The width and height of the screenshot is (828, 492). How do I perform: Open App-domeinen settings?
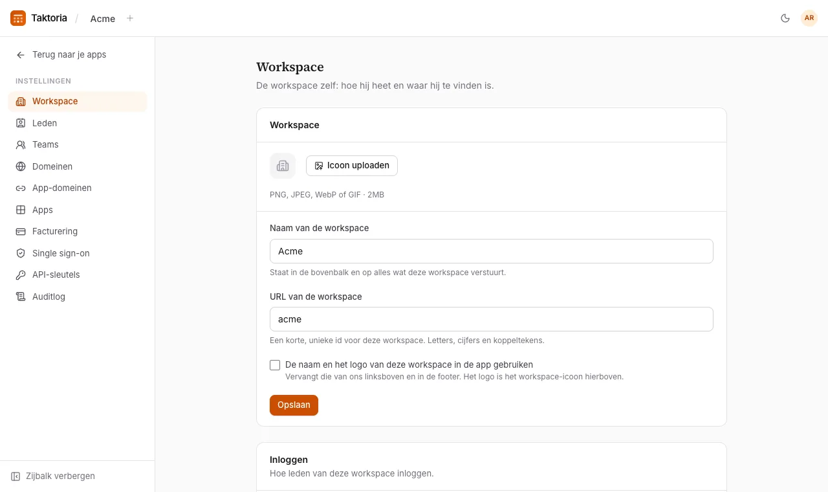[78, 188]
